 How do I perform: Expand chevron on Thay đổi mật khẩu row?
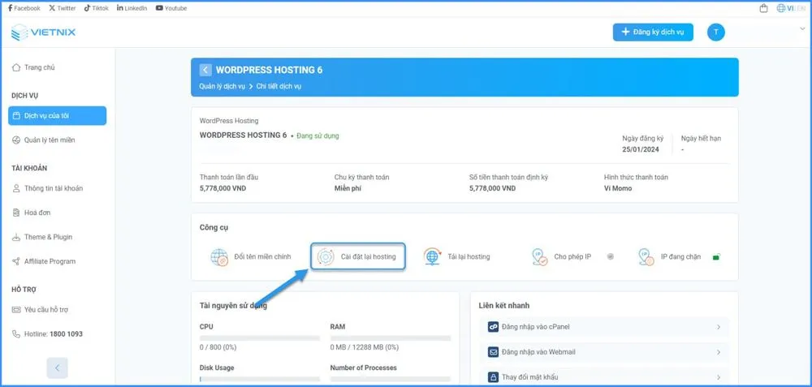click(x=719, y=377)
